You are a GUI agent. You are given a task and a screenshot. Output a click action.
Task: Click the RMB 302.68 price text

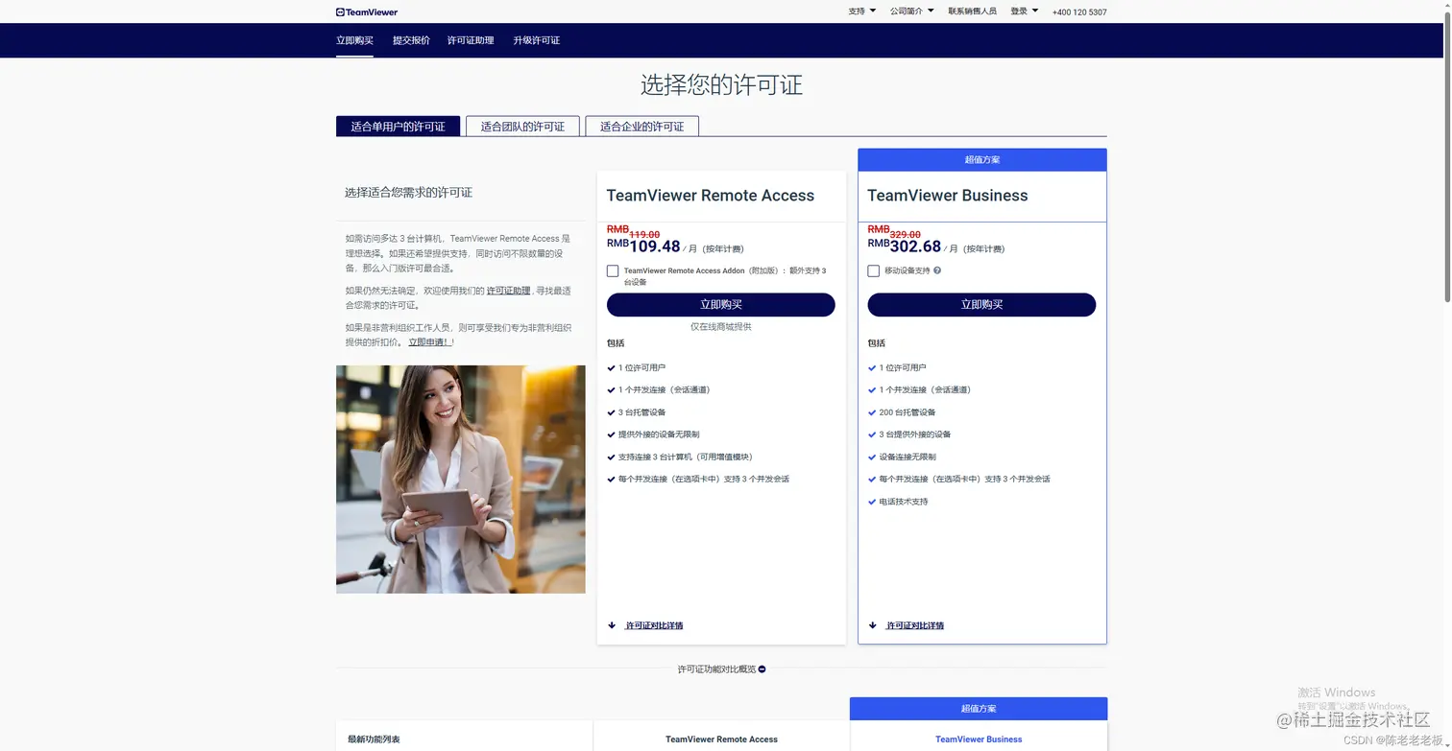click(904, 246)
